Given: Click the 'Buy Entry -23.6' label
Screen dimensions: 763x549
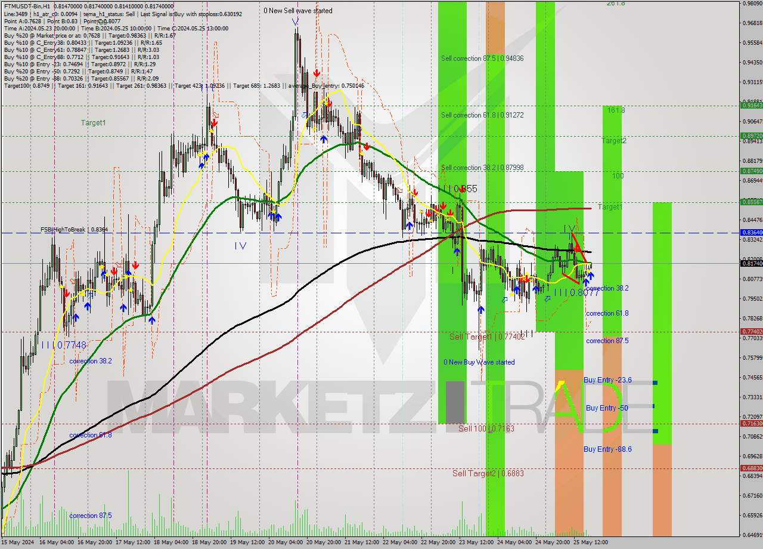Looking at the screenshot, I should pyautogui.click(x=607, y=380).
